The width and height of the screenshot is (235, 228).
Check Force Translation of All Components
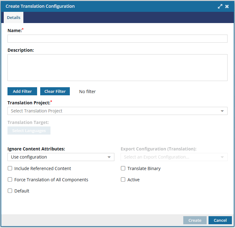pyautogui.click(x=10, y=179)
